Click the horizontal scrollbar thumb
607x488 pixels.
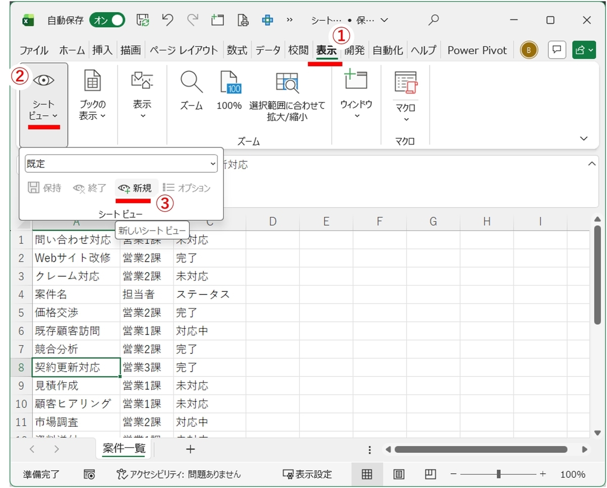coord(481,449)
